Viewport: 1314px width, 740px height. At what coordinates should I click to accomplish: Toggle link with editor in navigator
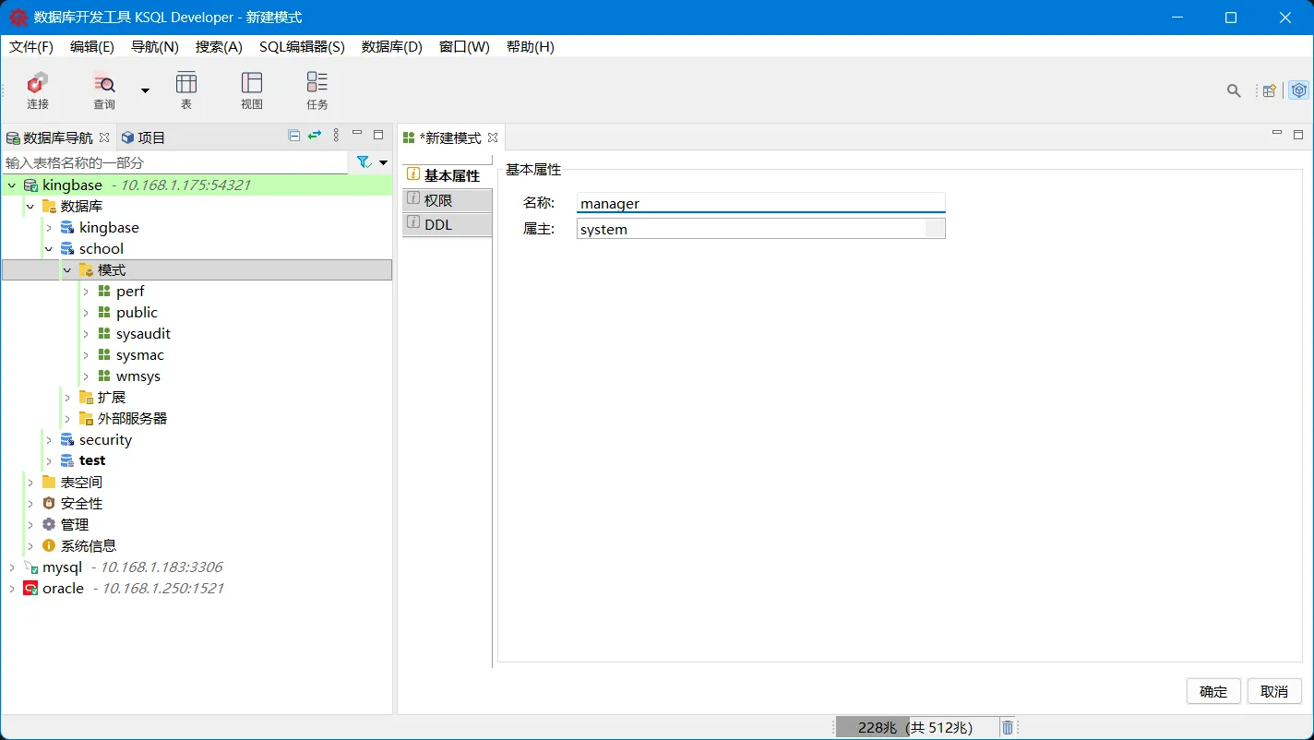[313, 136]
